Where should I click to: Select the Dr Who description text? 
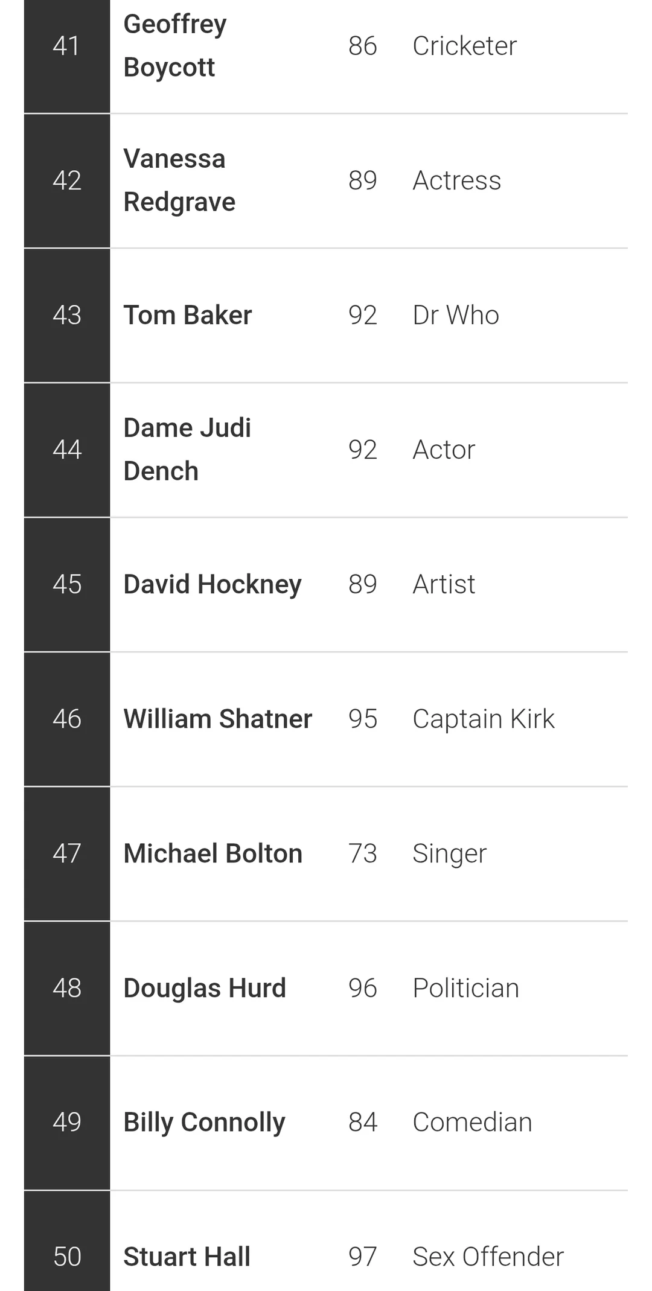(x=456, y=315)
